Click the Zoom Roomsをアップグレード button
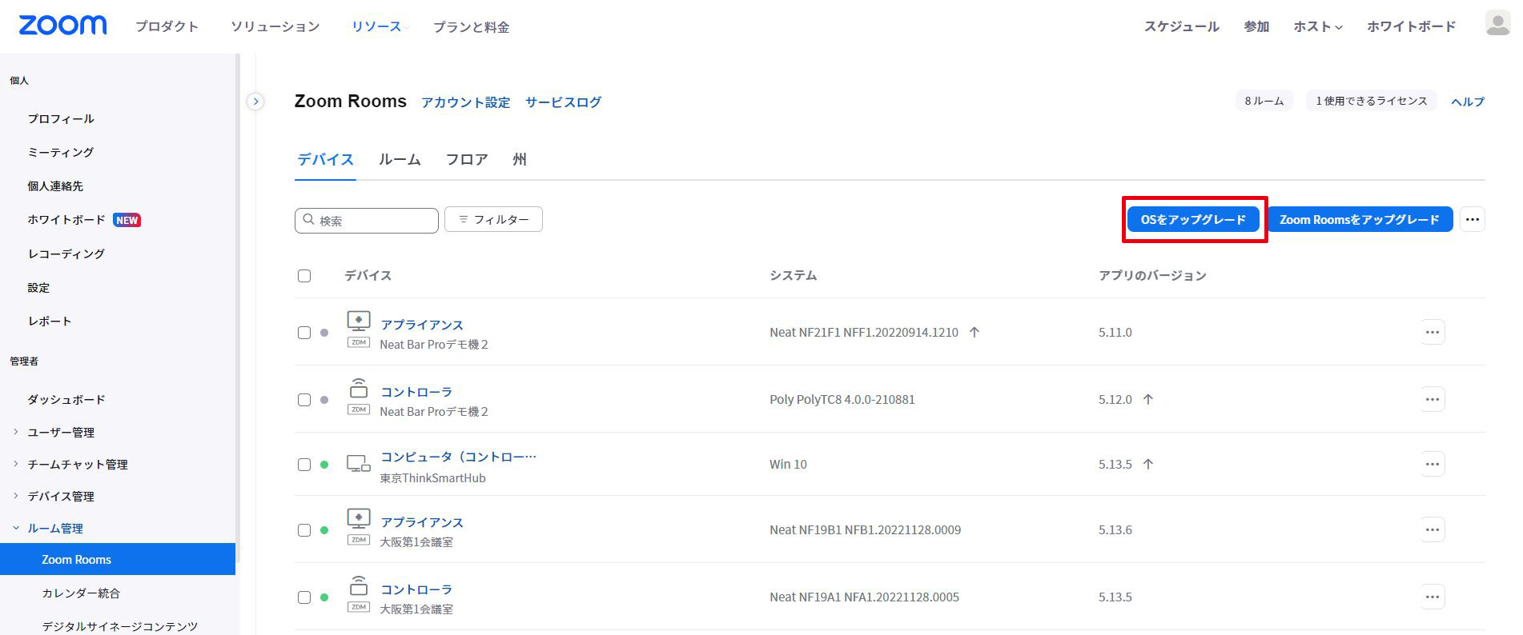The height and width of the screenshot is (635, 1523). (1360, 219)
